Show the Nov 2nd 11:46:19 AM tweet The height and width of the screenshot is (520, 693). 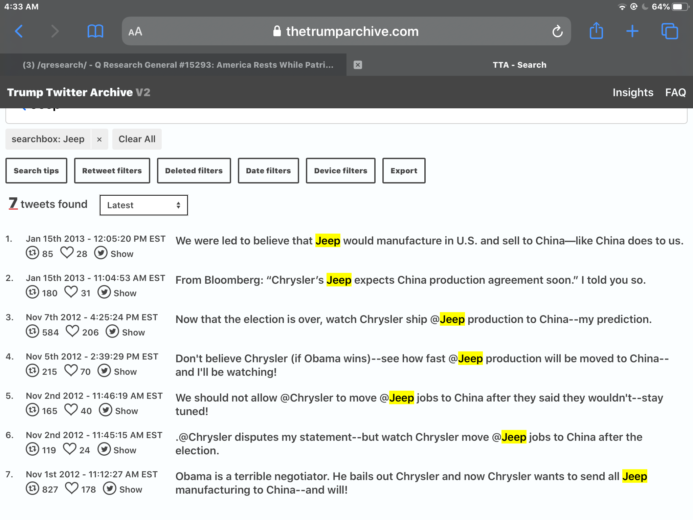point(118,410)
